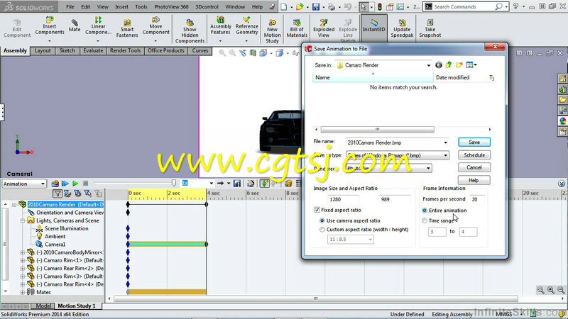Switch to the Render Tools tab
Image resolution: width=568 pixels, height=319 pixels.
126,50
